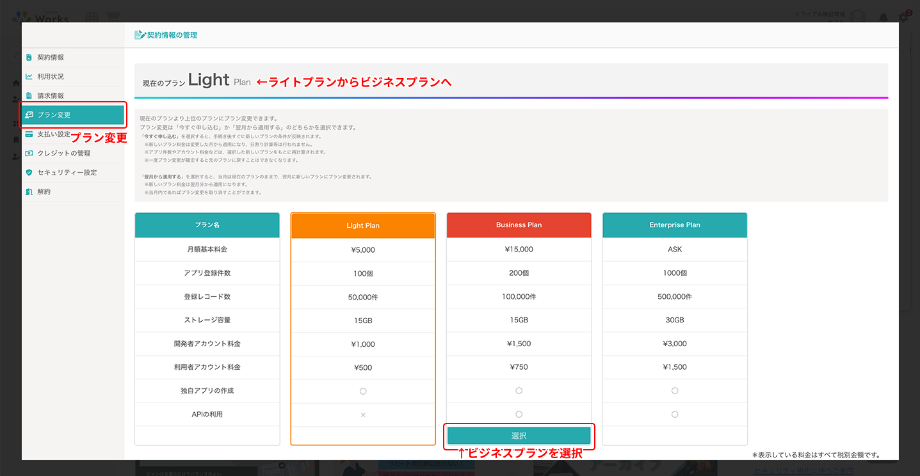This screenshot has height=476, width=920.
Task: Open the notification bell in top bar
Action: (x=884, y=17)
